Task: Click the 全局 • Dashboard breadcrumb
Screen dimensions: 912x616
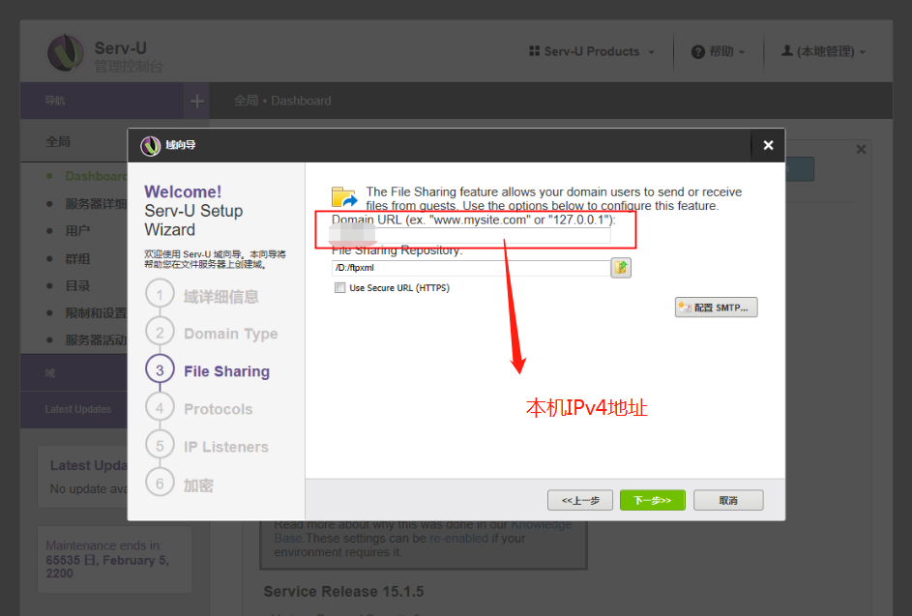Action: [x=282, y=101]
